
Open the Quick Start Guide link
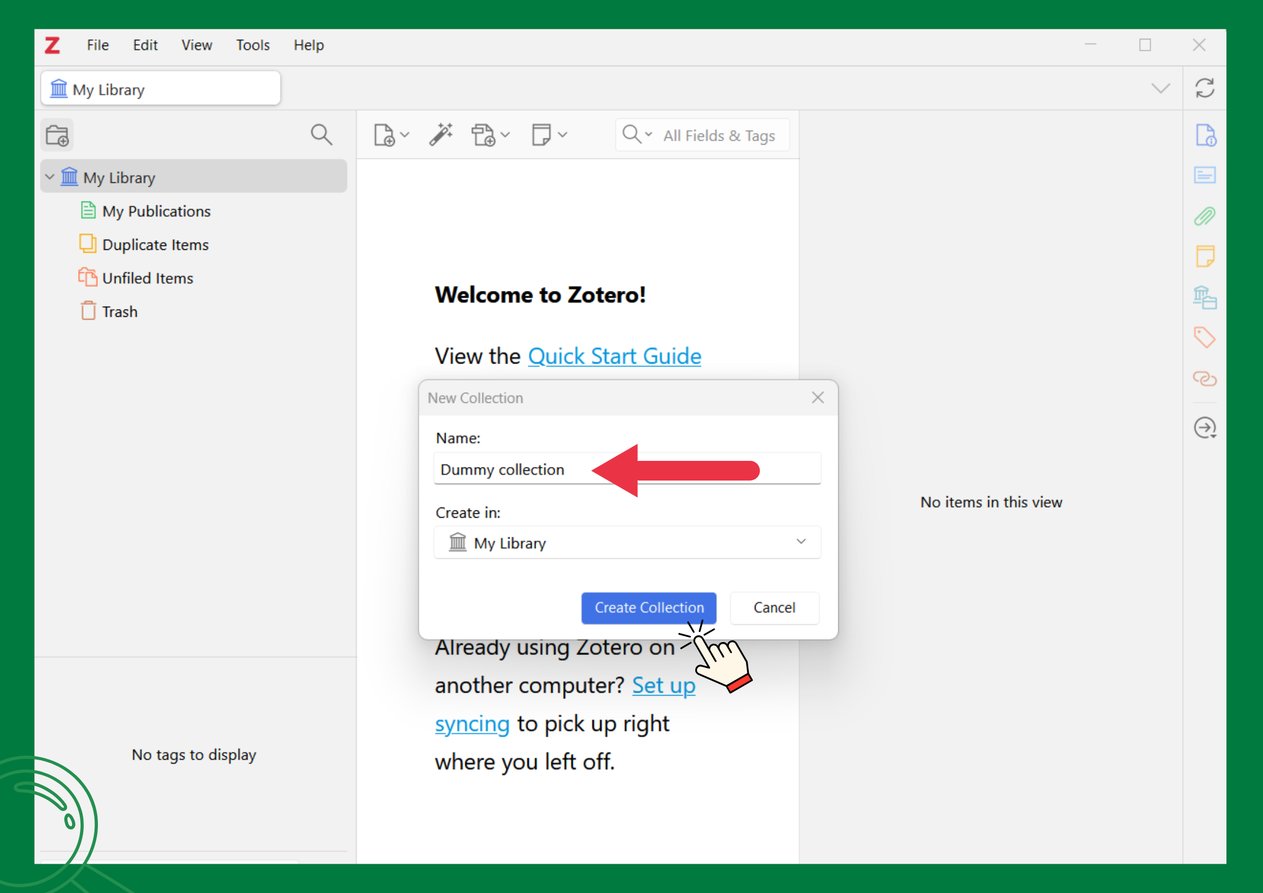[x=614, y=356]
